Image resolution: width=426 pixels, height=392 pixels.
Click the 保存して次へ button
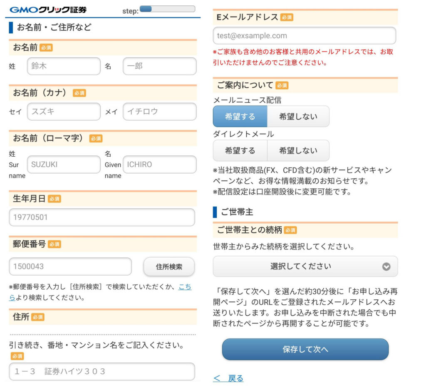point(305,349)
